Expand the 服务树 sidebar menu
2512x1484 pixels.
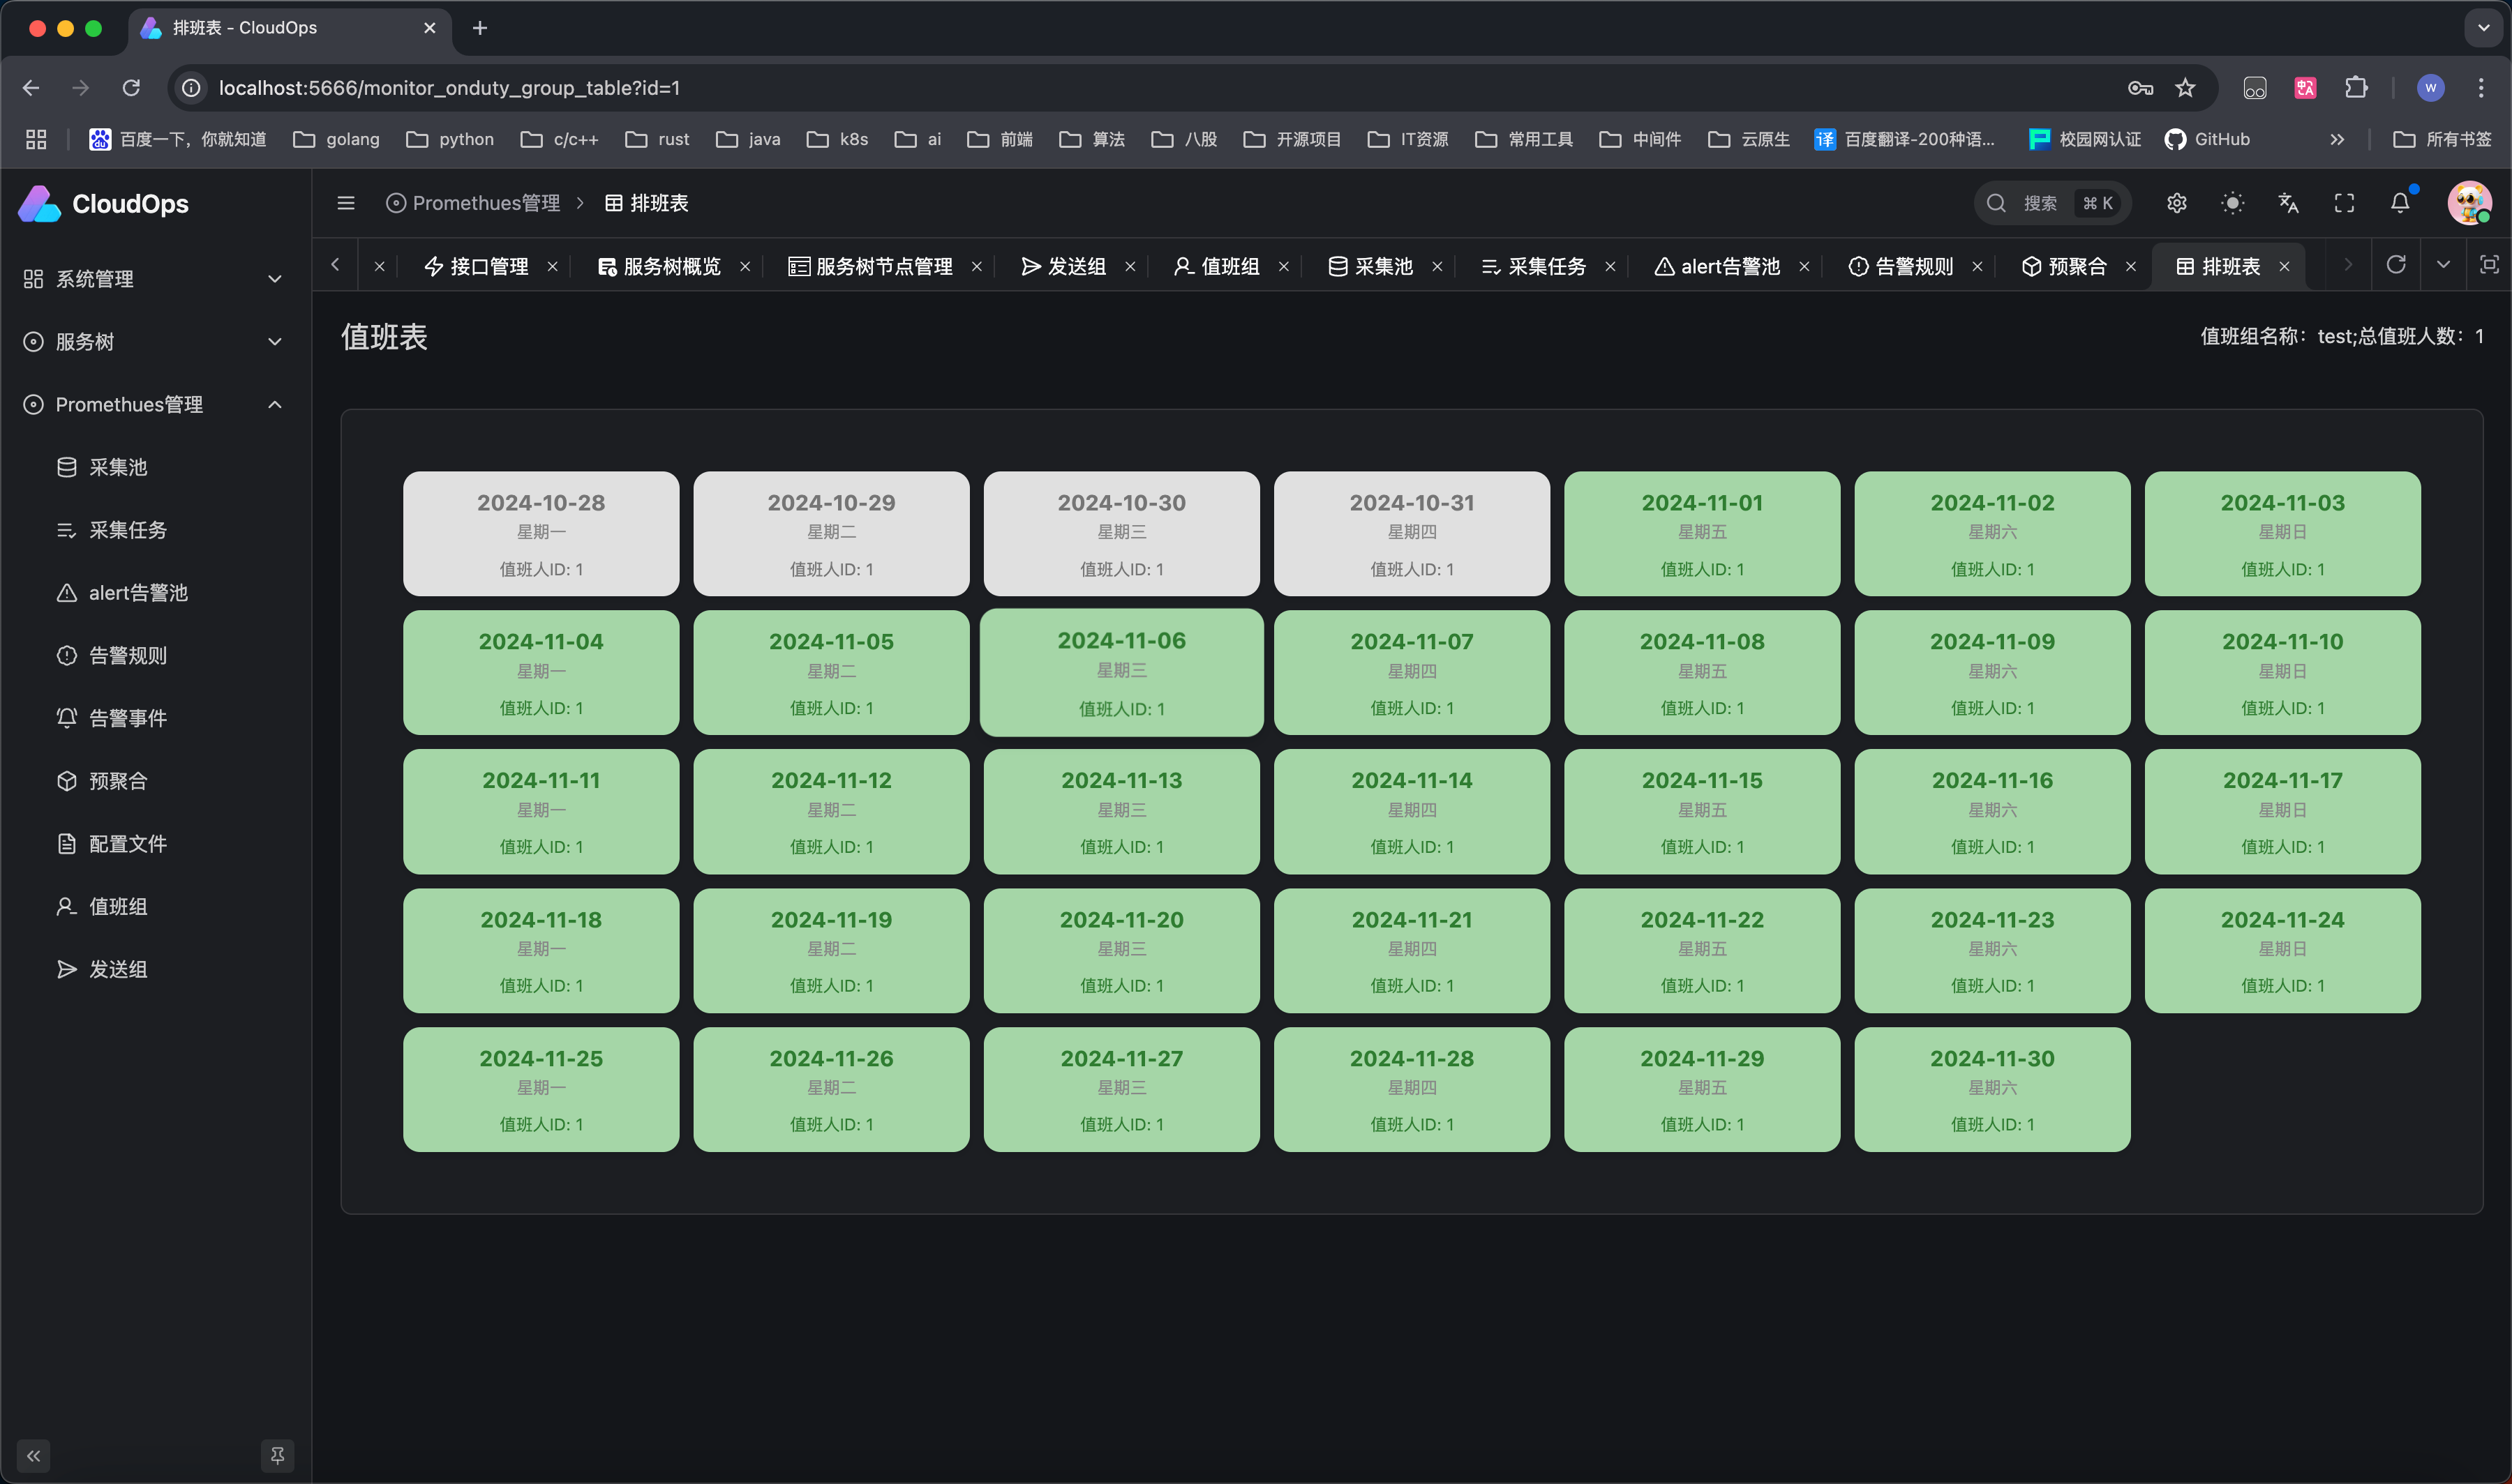click(x=155, y=342)
